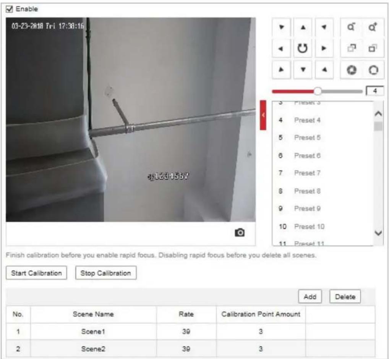The height and width of the screenshot is (359, 389).
Task: Collapse the PTZ panel with red arrow tab
Action: pos(263,115)
